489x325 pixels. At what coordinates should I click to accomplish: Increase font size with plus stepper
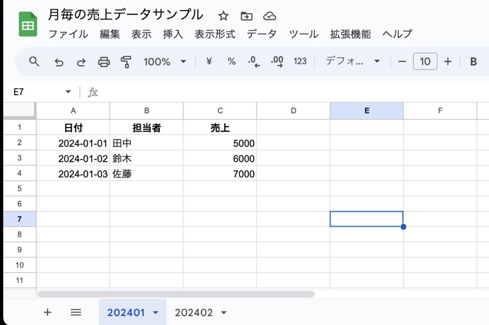(447, 62)
